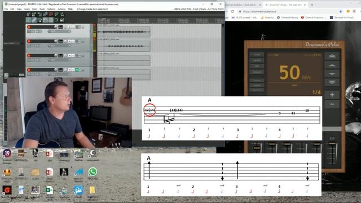This screenshot has height=203, width=361.
Task: Click the New Project icon in REAPER toolbar
Action: [28, 15]
